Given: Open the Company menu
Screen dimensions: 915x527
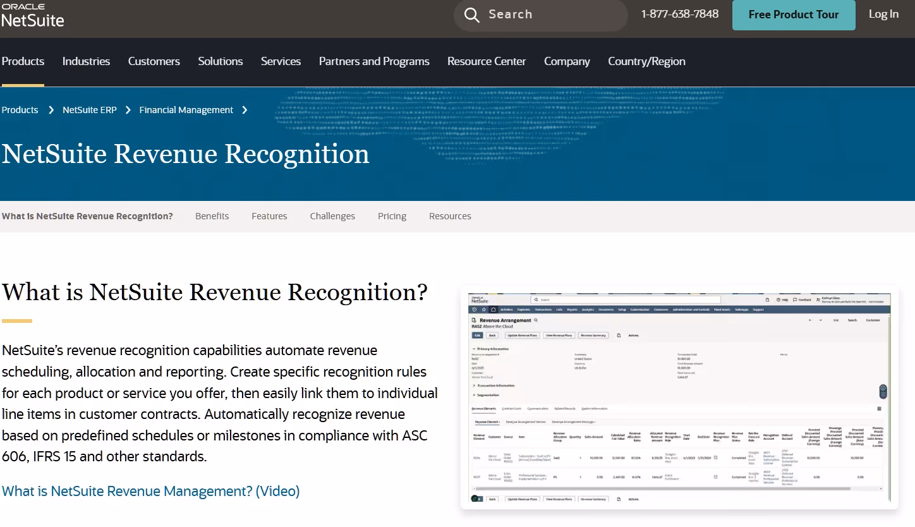Looking at the screenshot, I should tap(567, 61).
